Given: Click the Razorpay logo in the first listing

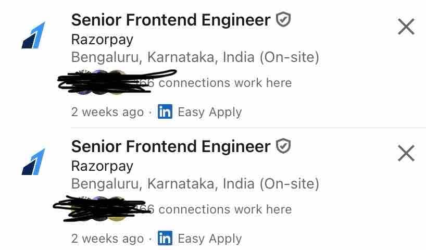Looking at the screenshot, I should pyautogui.click(x=33, y=35).
